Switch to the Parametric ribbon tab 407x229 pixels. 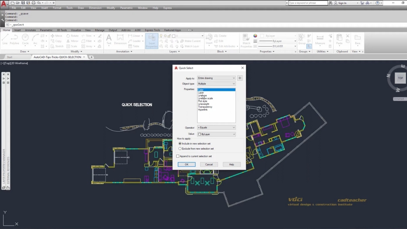(46, 30)
